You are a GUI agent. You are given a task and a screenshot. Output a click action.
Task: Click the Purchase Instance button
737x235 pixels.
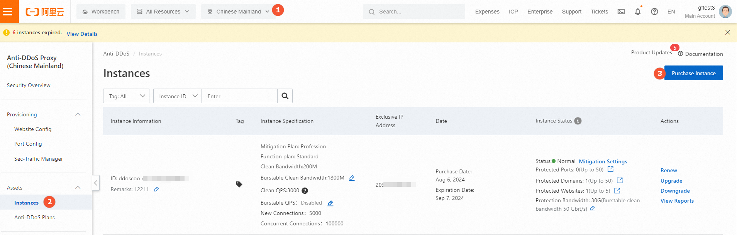(x=693, y=73)
